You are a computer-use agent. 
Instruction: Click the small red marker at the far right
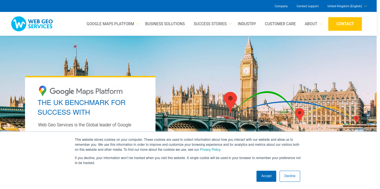coord(356,119)
